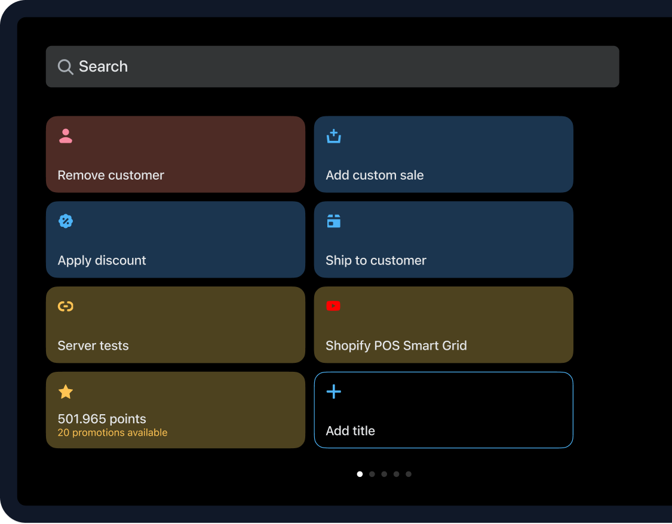Jump to the third page dot
Viewport: 672px width, 524px height.
pos(384,474)
